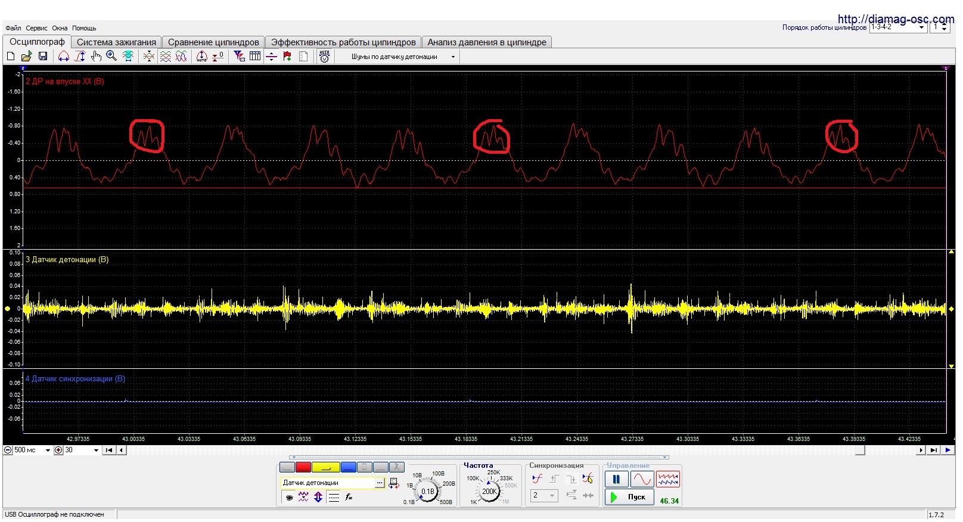Select the gray channel 1 button
963x522 pixels.
point(287,467)
